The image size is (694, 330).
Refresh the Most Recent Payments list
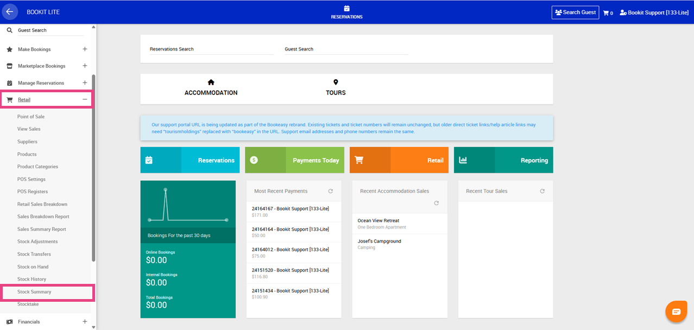[x=330, y=191]
